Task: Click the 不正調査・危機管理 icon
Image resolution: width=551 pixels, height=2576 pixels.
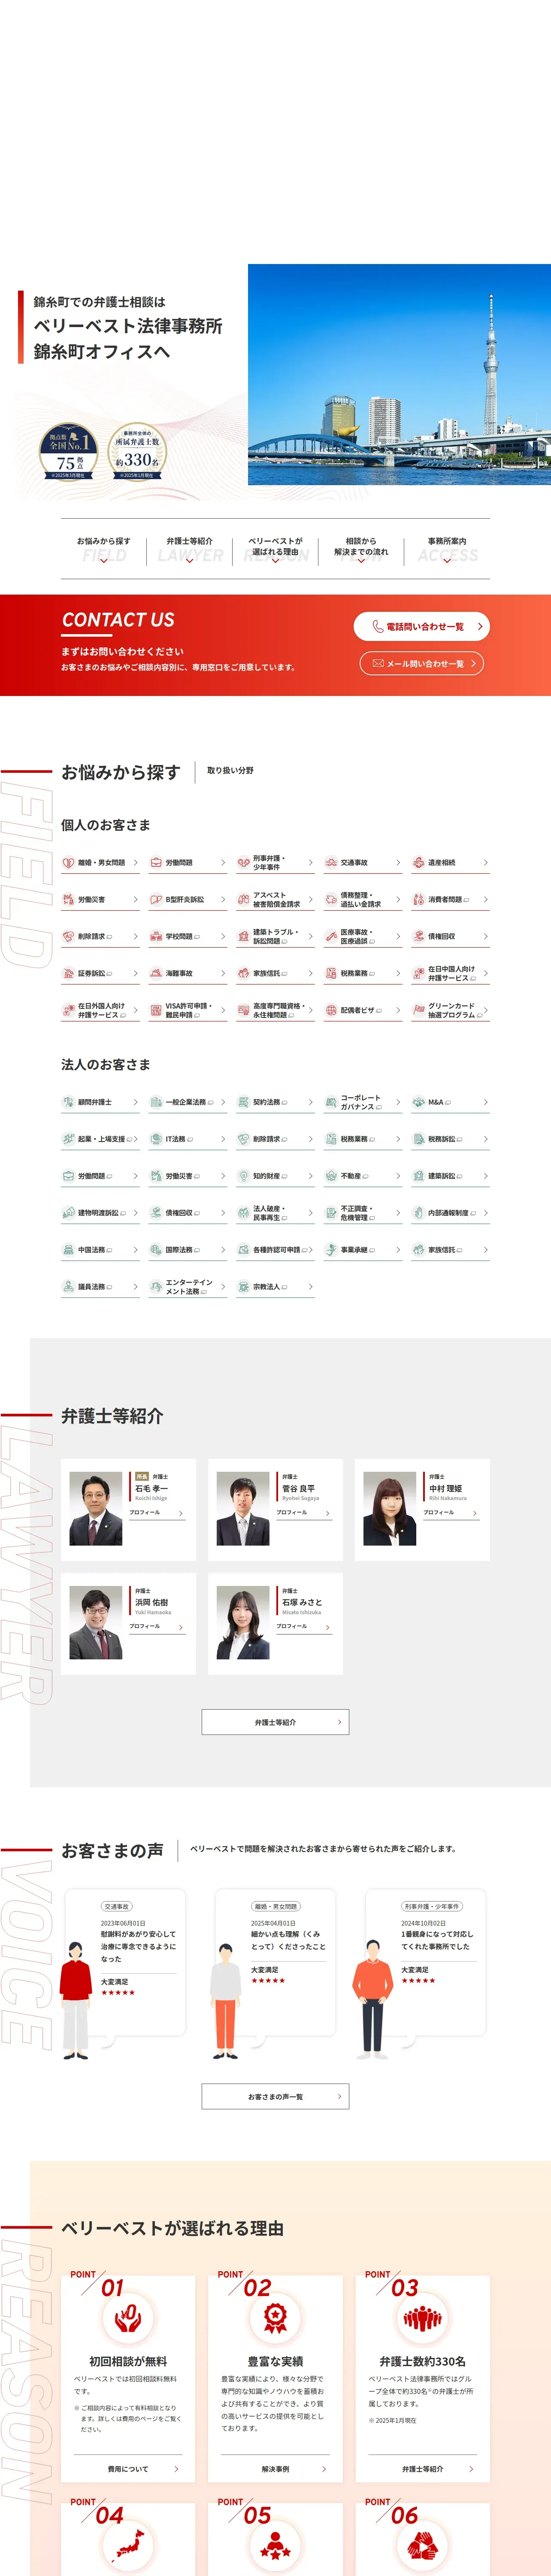Action: (331, 1213)
